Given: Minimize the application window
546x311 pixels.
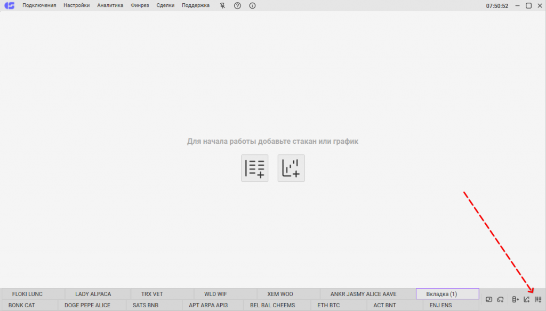Looking at the screenshot, I should coord(517,5).
